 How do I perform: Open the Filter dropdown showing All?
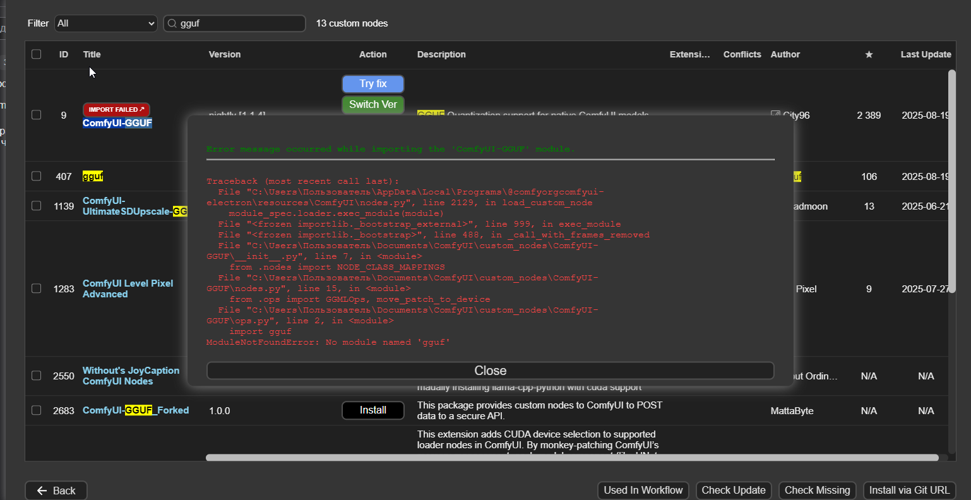tap(105, 23)
